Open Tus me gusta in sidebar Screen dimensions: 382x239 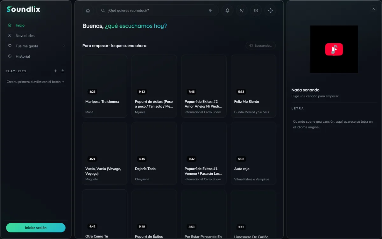(36, 46)
